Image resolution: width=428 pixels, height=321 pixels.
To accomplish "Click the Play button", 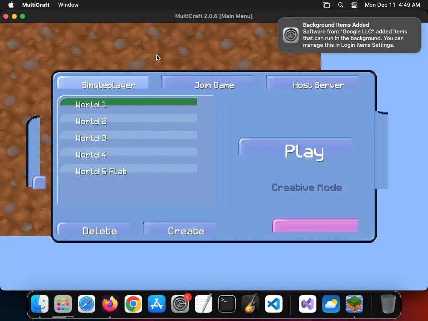I will click(x=295, y=150).
